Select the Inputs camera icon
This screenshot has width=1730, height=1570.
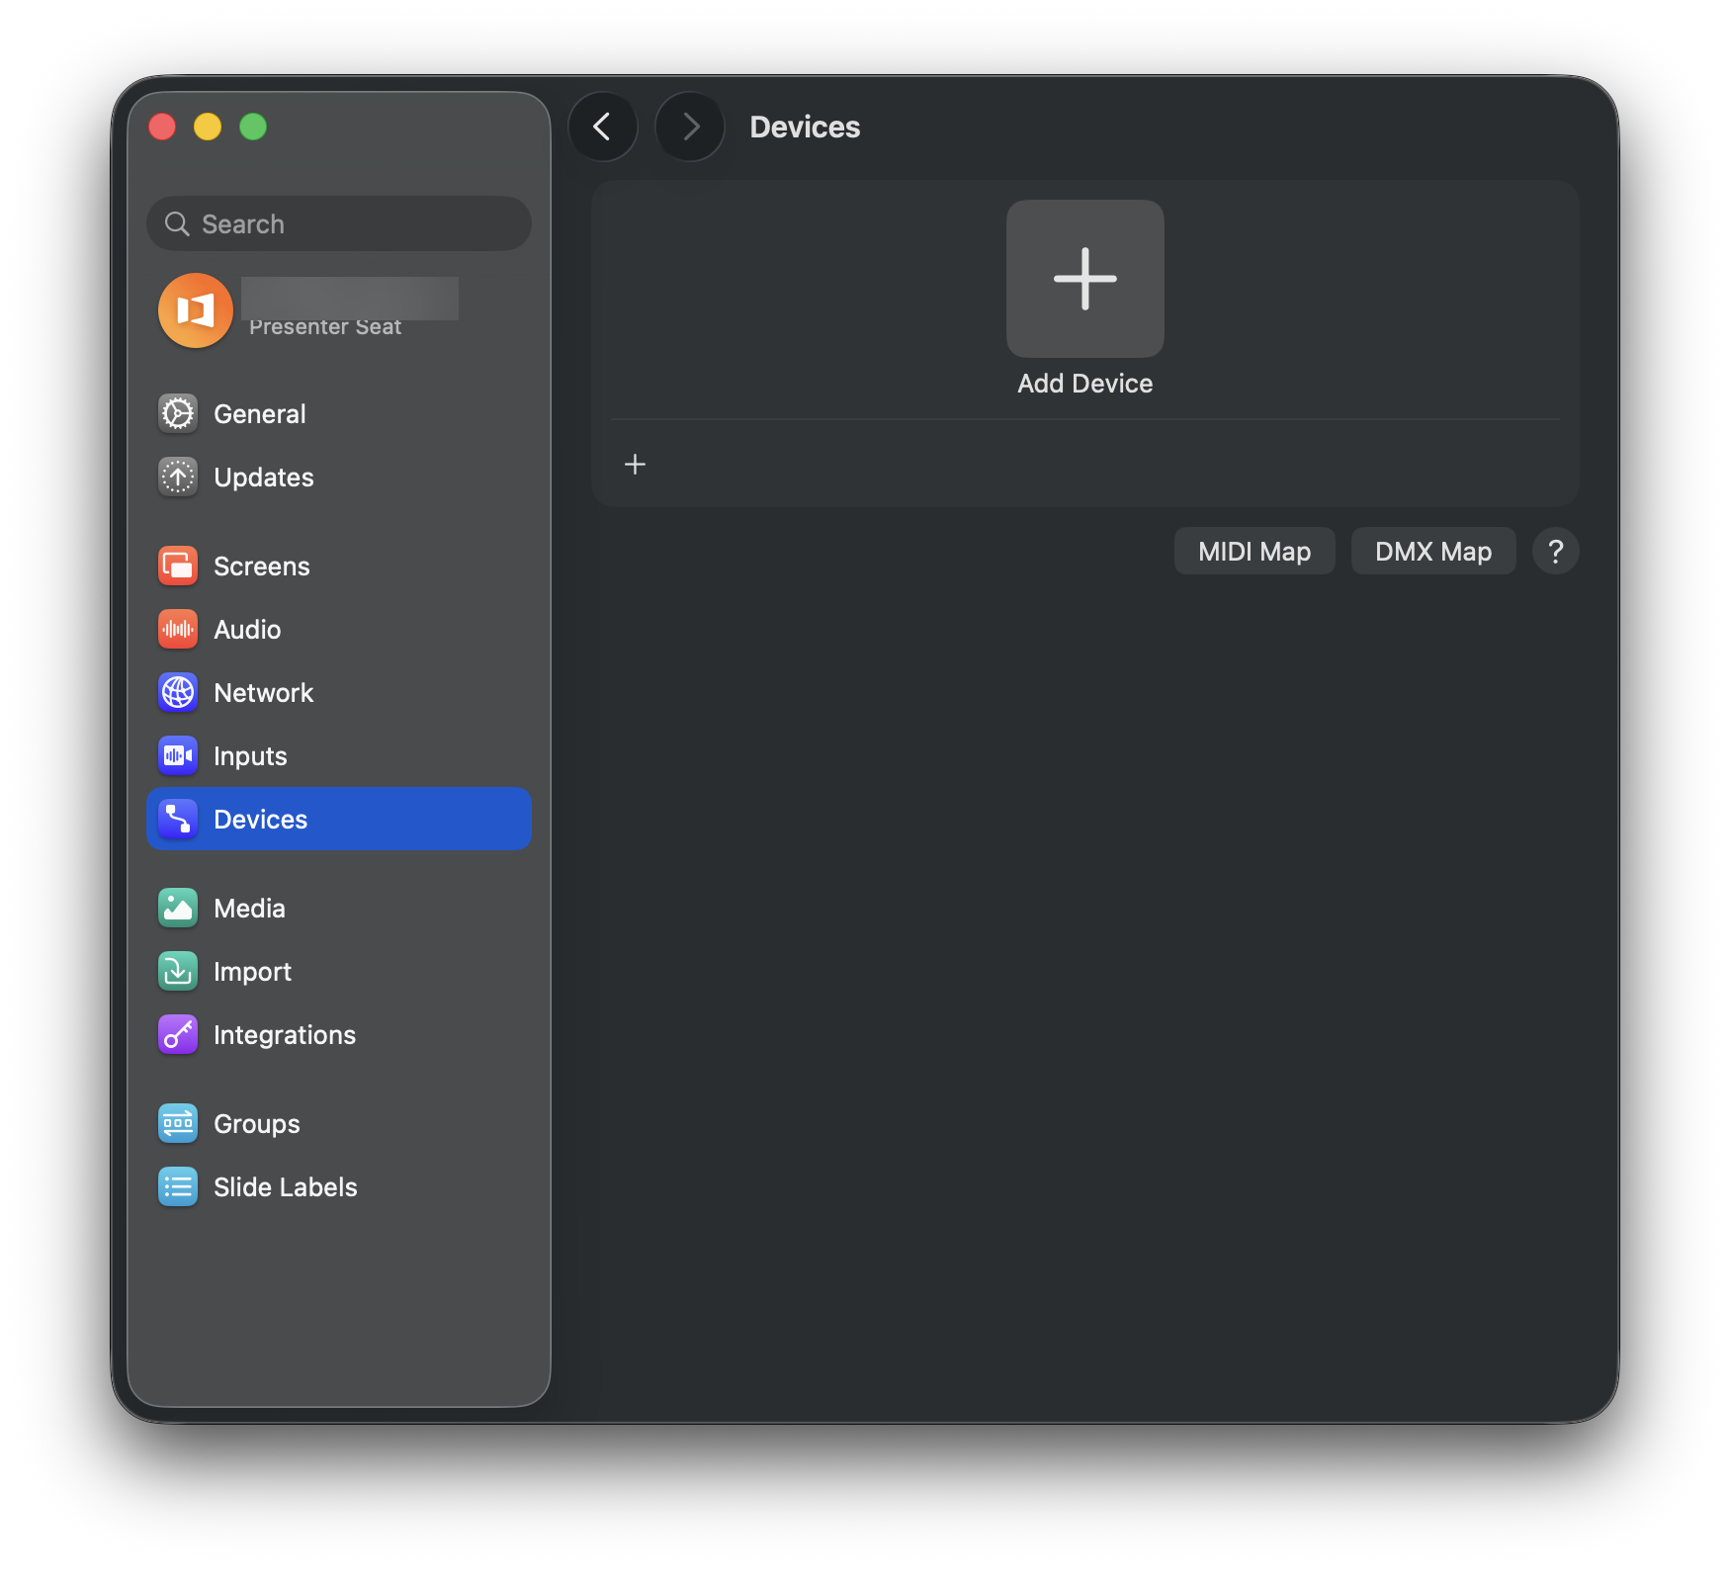(x=178, y=755)
